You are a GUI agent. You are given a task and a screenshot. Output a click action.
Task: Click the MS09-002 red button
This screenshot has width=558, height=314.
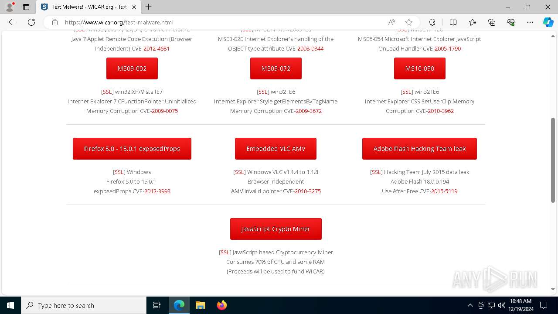(x=132, y=68)
